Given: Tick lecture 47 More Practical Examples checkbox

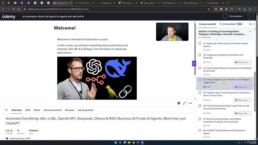Looking at the screenshot, I should pyautogui.click(x=200, y=119).
